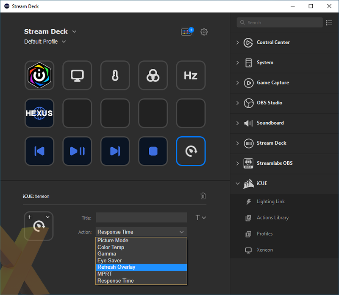
Task: Click the System category icon
Action: tap(249, 63)
